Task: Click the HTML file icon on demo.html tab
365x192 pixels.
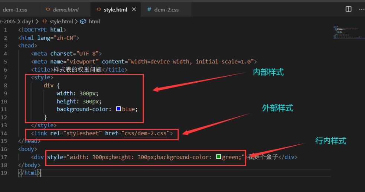Action: [48, 10]
